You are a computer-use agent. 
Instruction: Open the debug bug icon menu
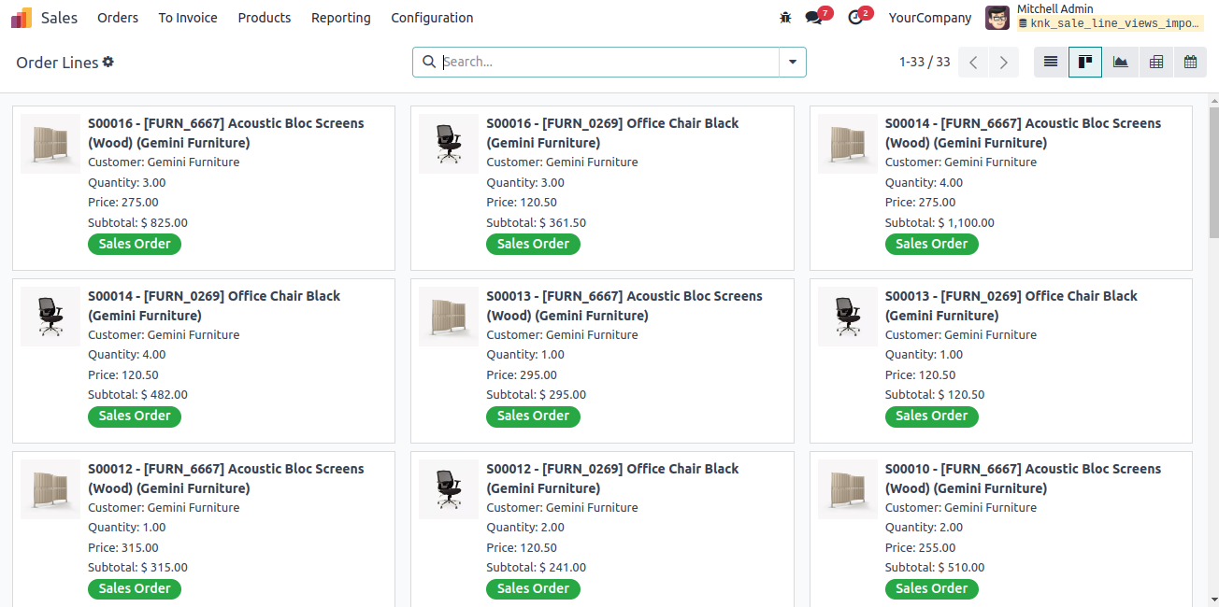coord(785,18)
